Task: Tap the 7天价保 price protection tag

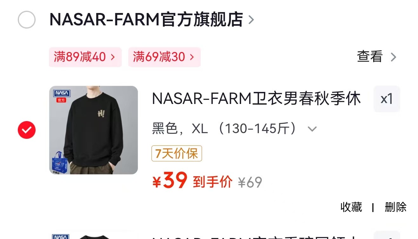Action: [x=177, y=153]
